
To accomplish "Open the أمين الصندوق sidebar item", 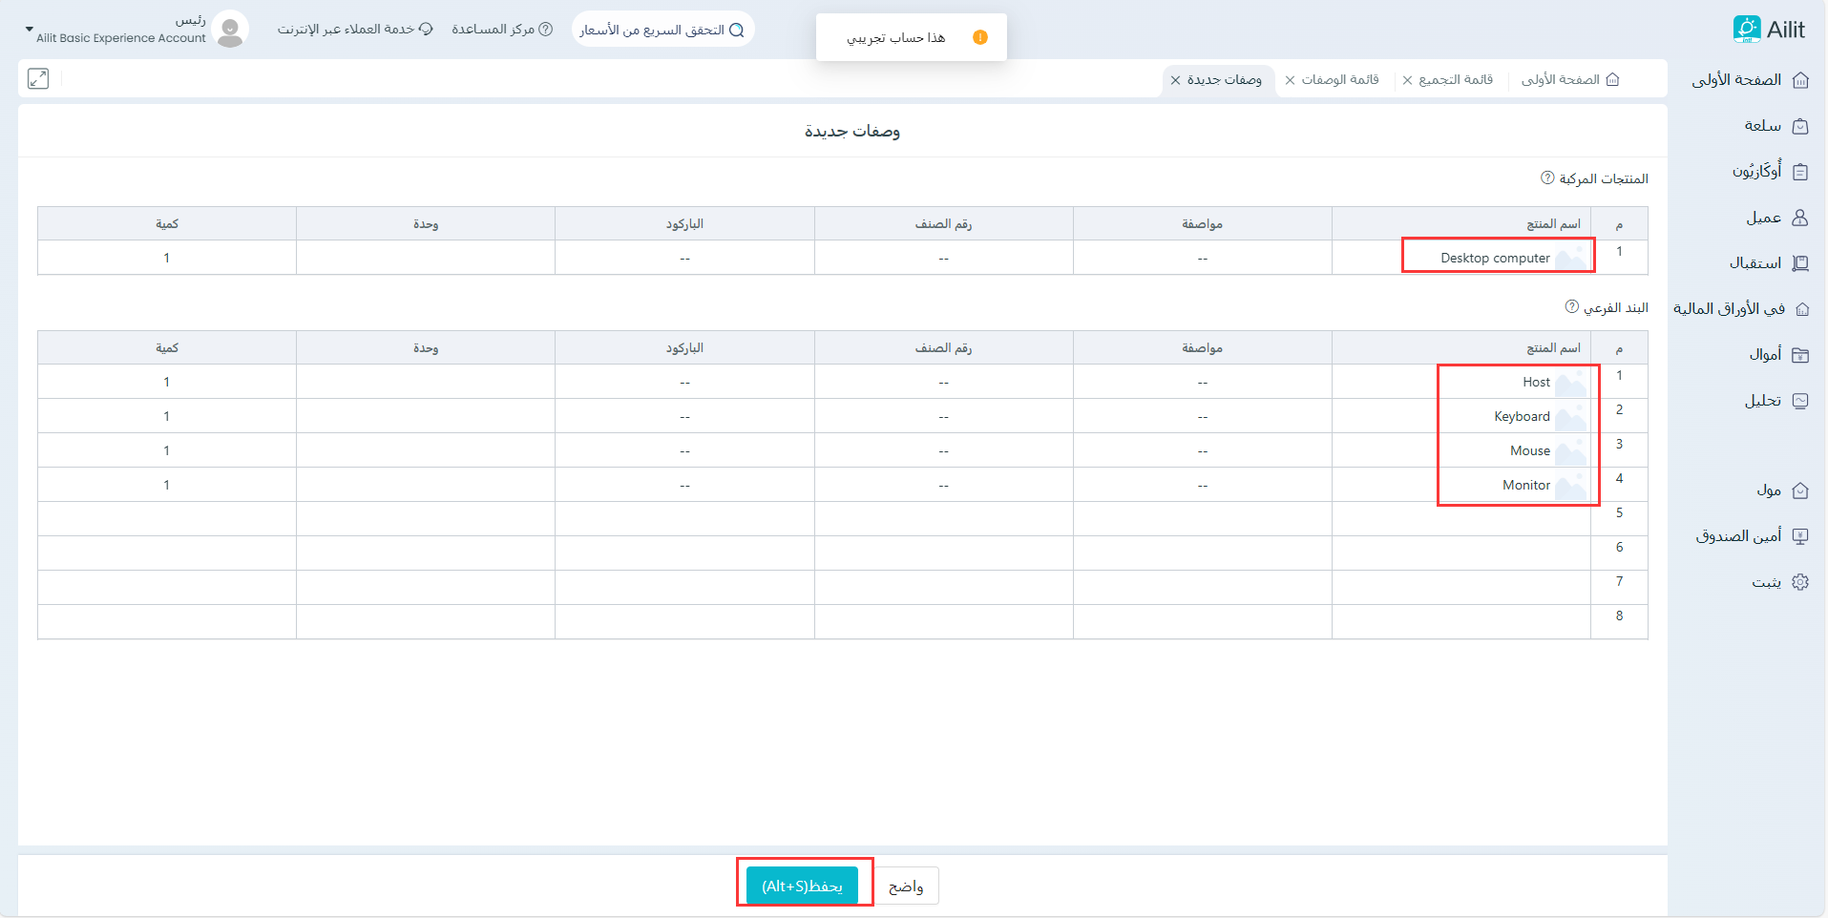I will [x=1751, y=536].
